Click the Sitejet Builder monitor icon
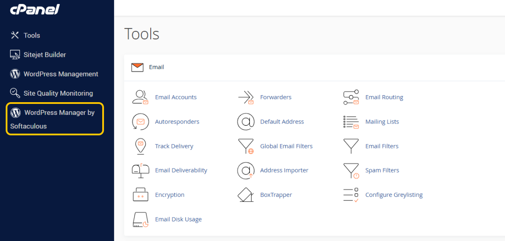The image size is (505, 241). [x=15, y=55]
